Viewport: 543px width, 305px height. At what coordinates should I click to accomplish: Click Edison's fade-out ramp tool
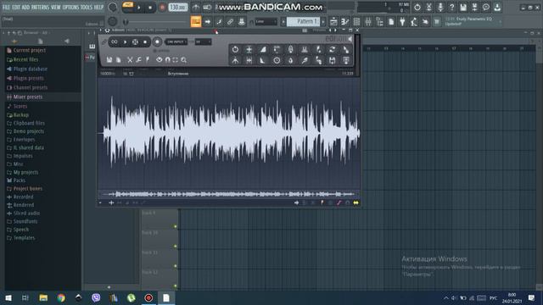pyautogui.click(x=263, y=60)
